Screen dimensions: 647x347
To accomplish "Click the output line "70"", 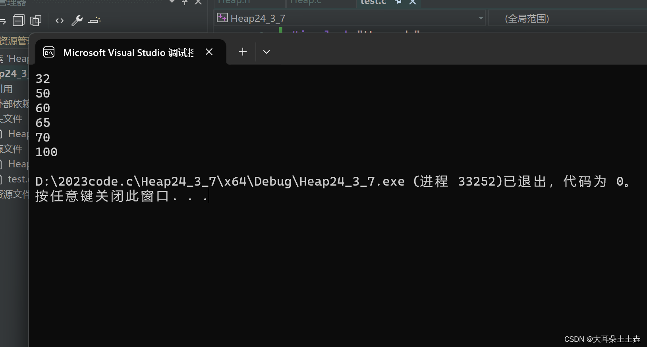I will pyautogui.click(x=43, y=137).
